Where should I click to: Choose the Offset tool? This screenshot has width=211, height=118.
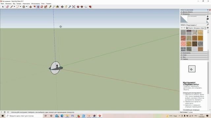coord(34,7)
